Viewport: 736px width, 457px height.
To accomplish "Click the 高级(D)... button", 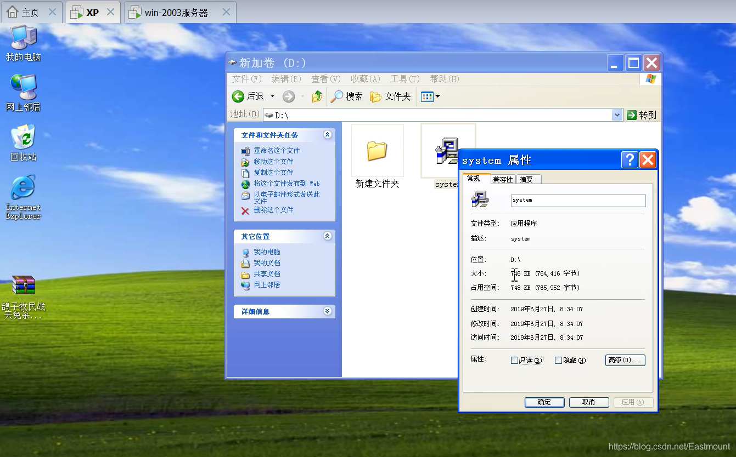I will click(x=625, y=360).
